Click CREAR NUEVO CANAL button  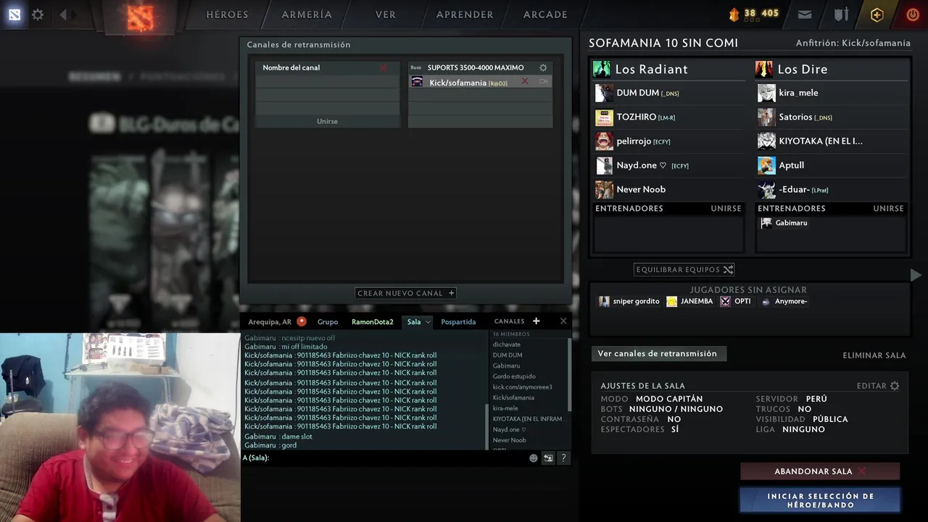pos(406,294)
